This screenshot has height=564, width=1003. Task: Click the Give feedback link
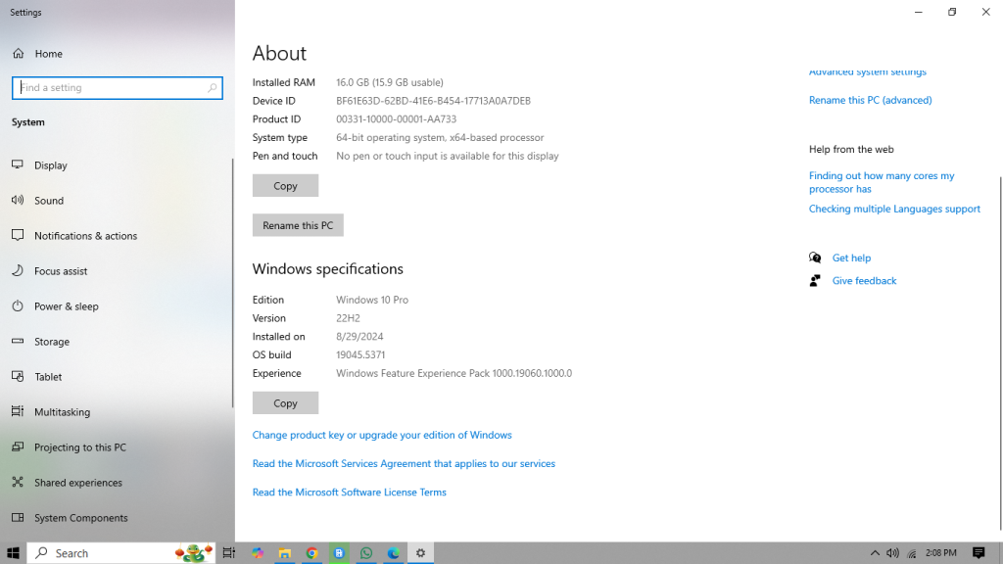864,281
